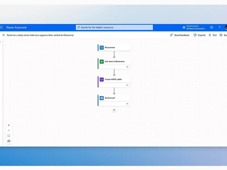The image size is (227, 170).
Task: Click the Dataverse icon on List rows step
Action: [102, 61]
